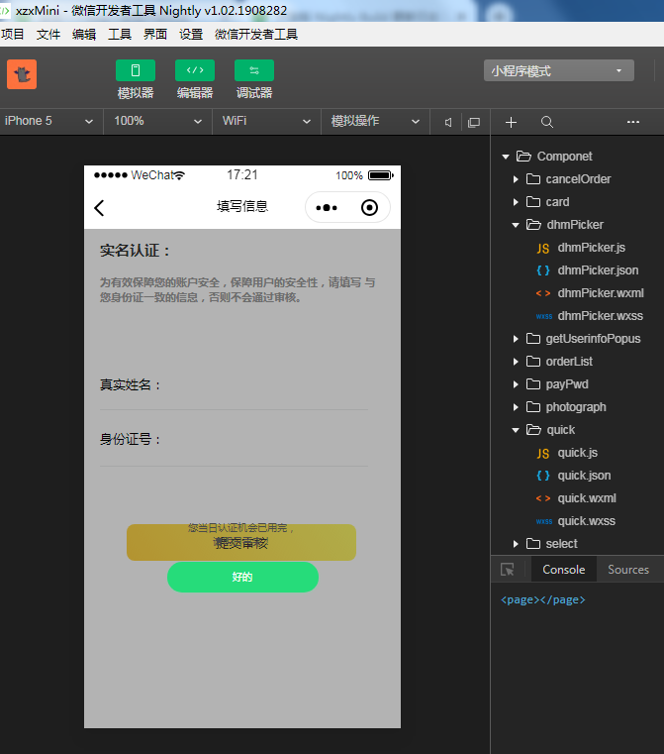Click the green 好的 button
Screen dimensions: 664x754
242,577
